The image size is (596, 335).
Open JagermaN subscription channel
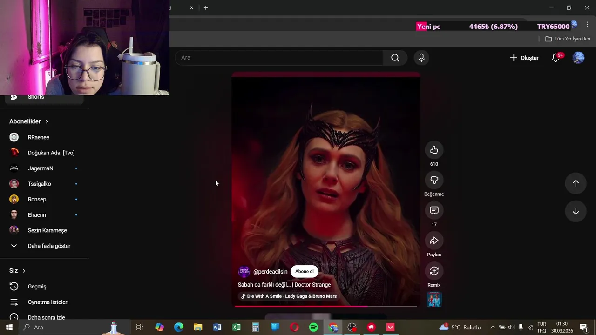click(44, 168)
